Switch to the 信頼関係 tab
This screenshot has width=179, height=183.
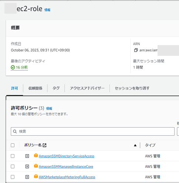coord(36,88)
